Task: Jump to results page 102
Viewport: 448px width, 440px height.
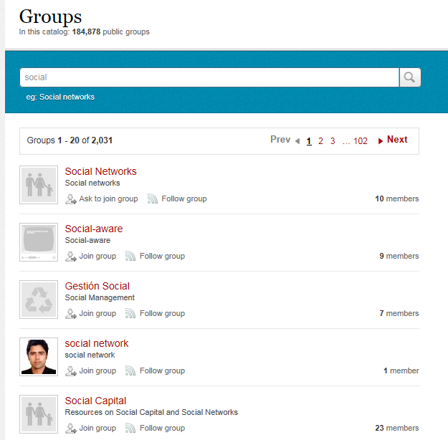Action: tap(361, 141)
